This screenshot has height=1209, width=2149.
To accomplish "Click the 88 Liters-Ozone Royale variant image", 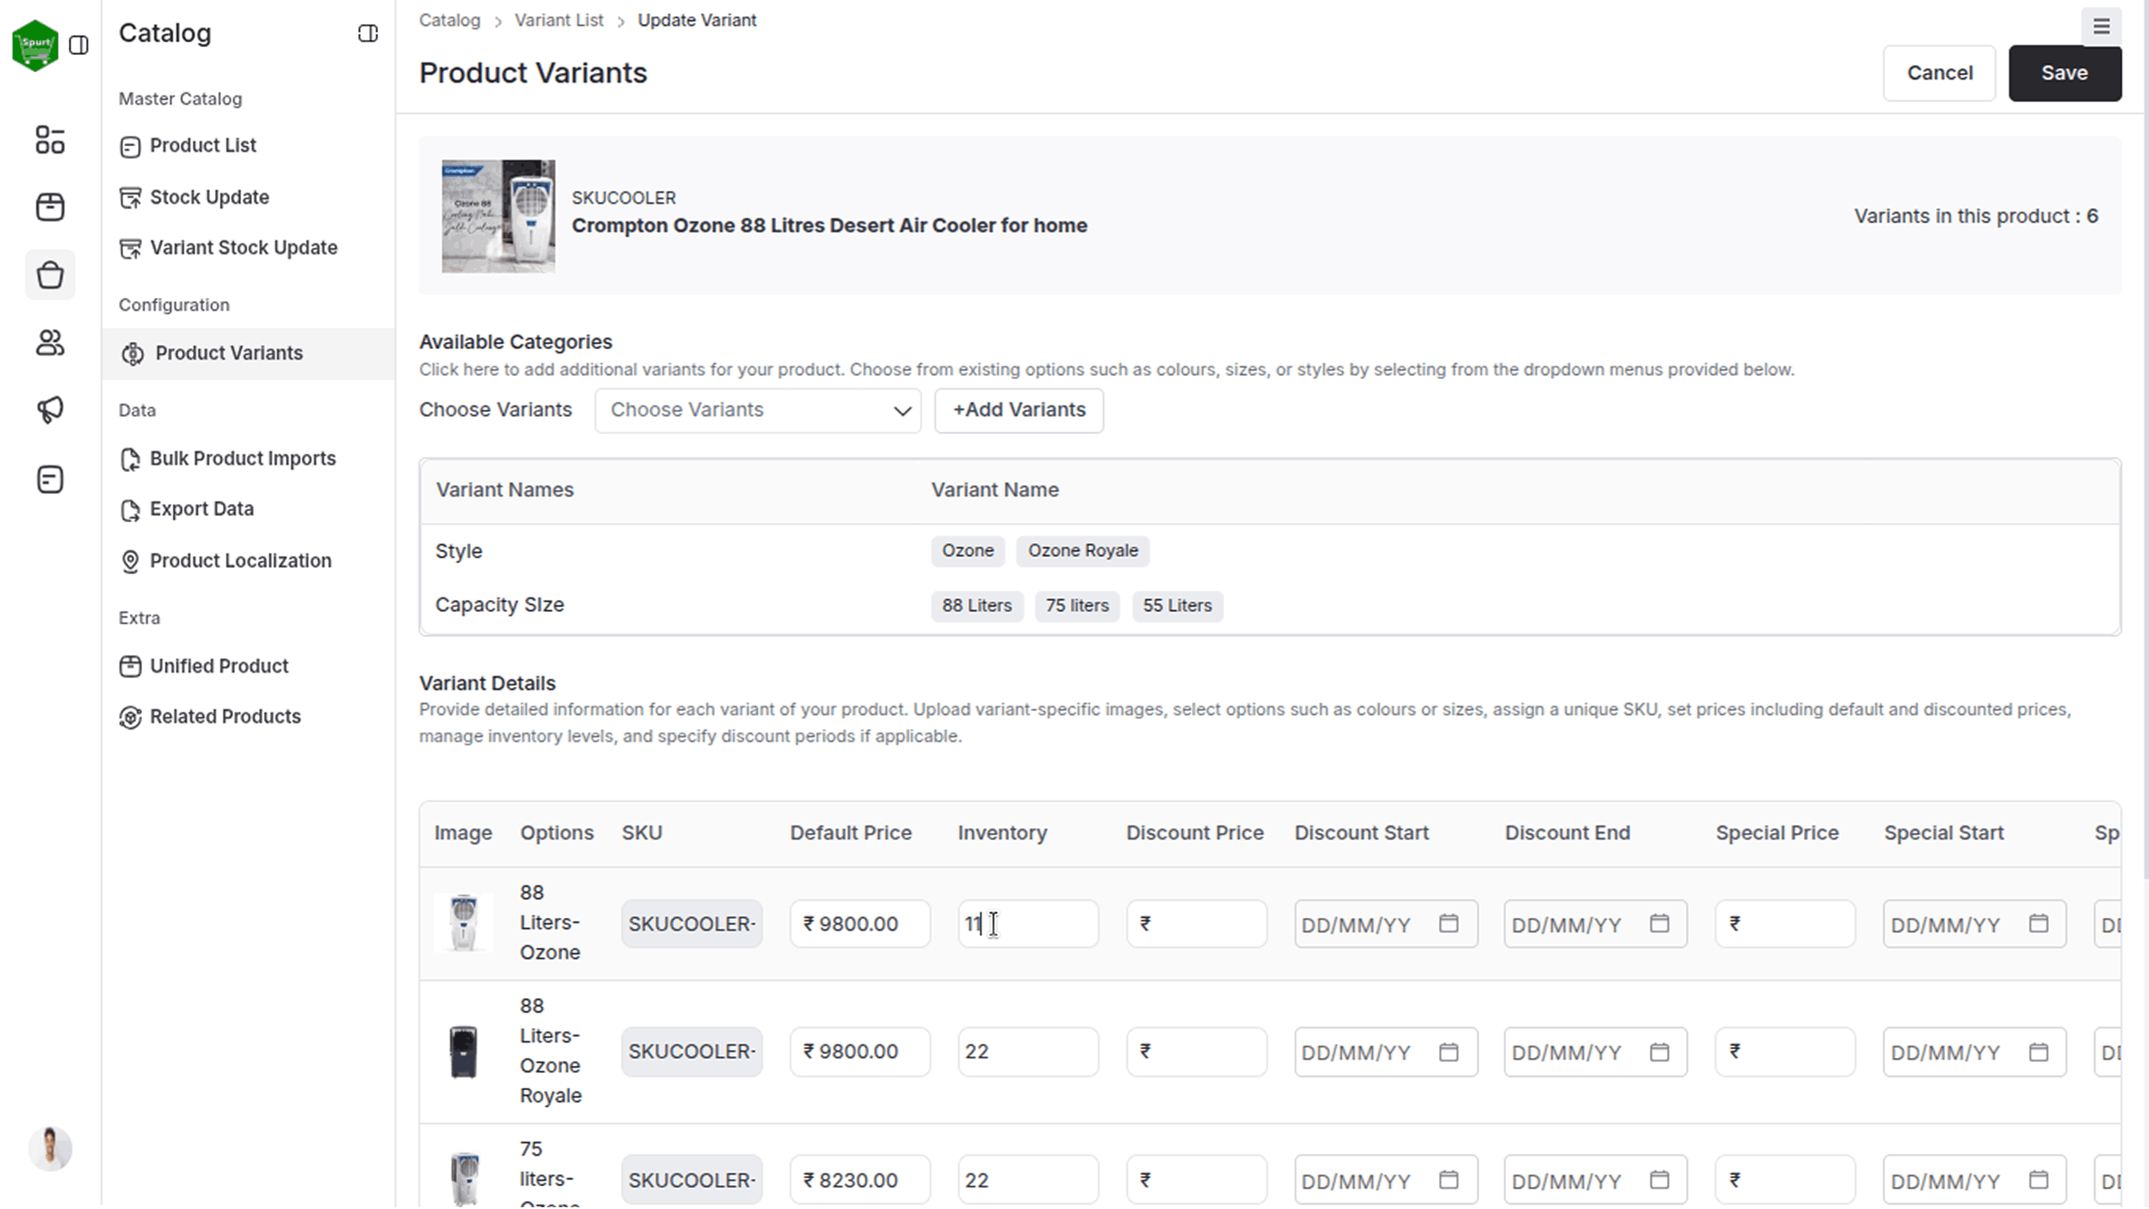I will tap(464, 1053).
